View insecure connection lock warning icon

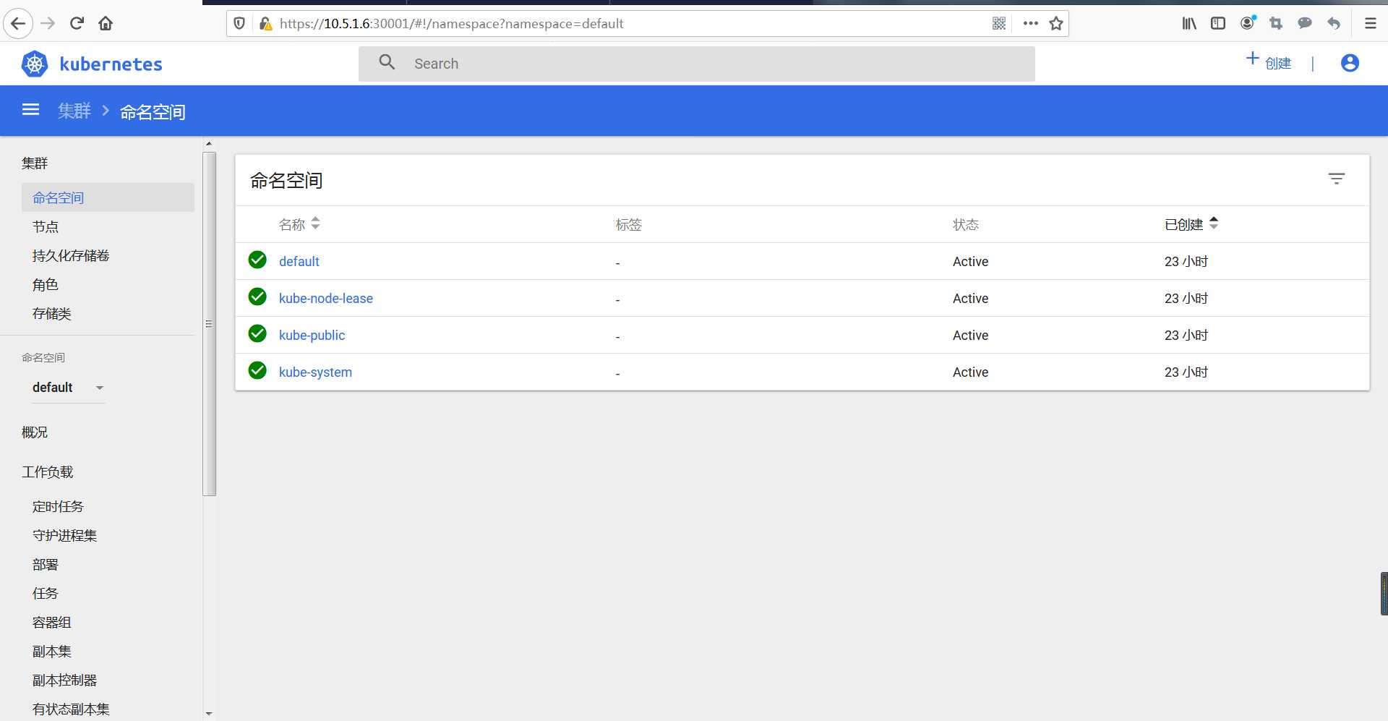pyautogui.click(x=265, y=23)
